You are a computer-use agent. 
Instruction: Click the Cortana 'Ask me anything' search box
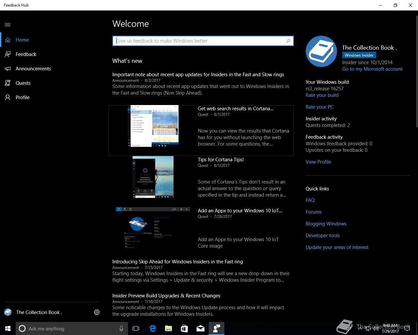click(x=71, y=328)
